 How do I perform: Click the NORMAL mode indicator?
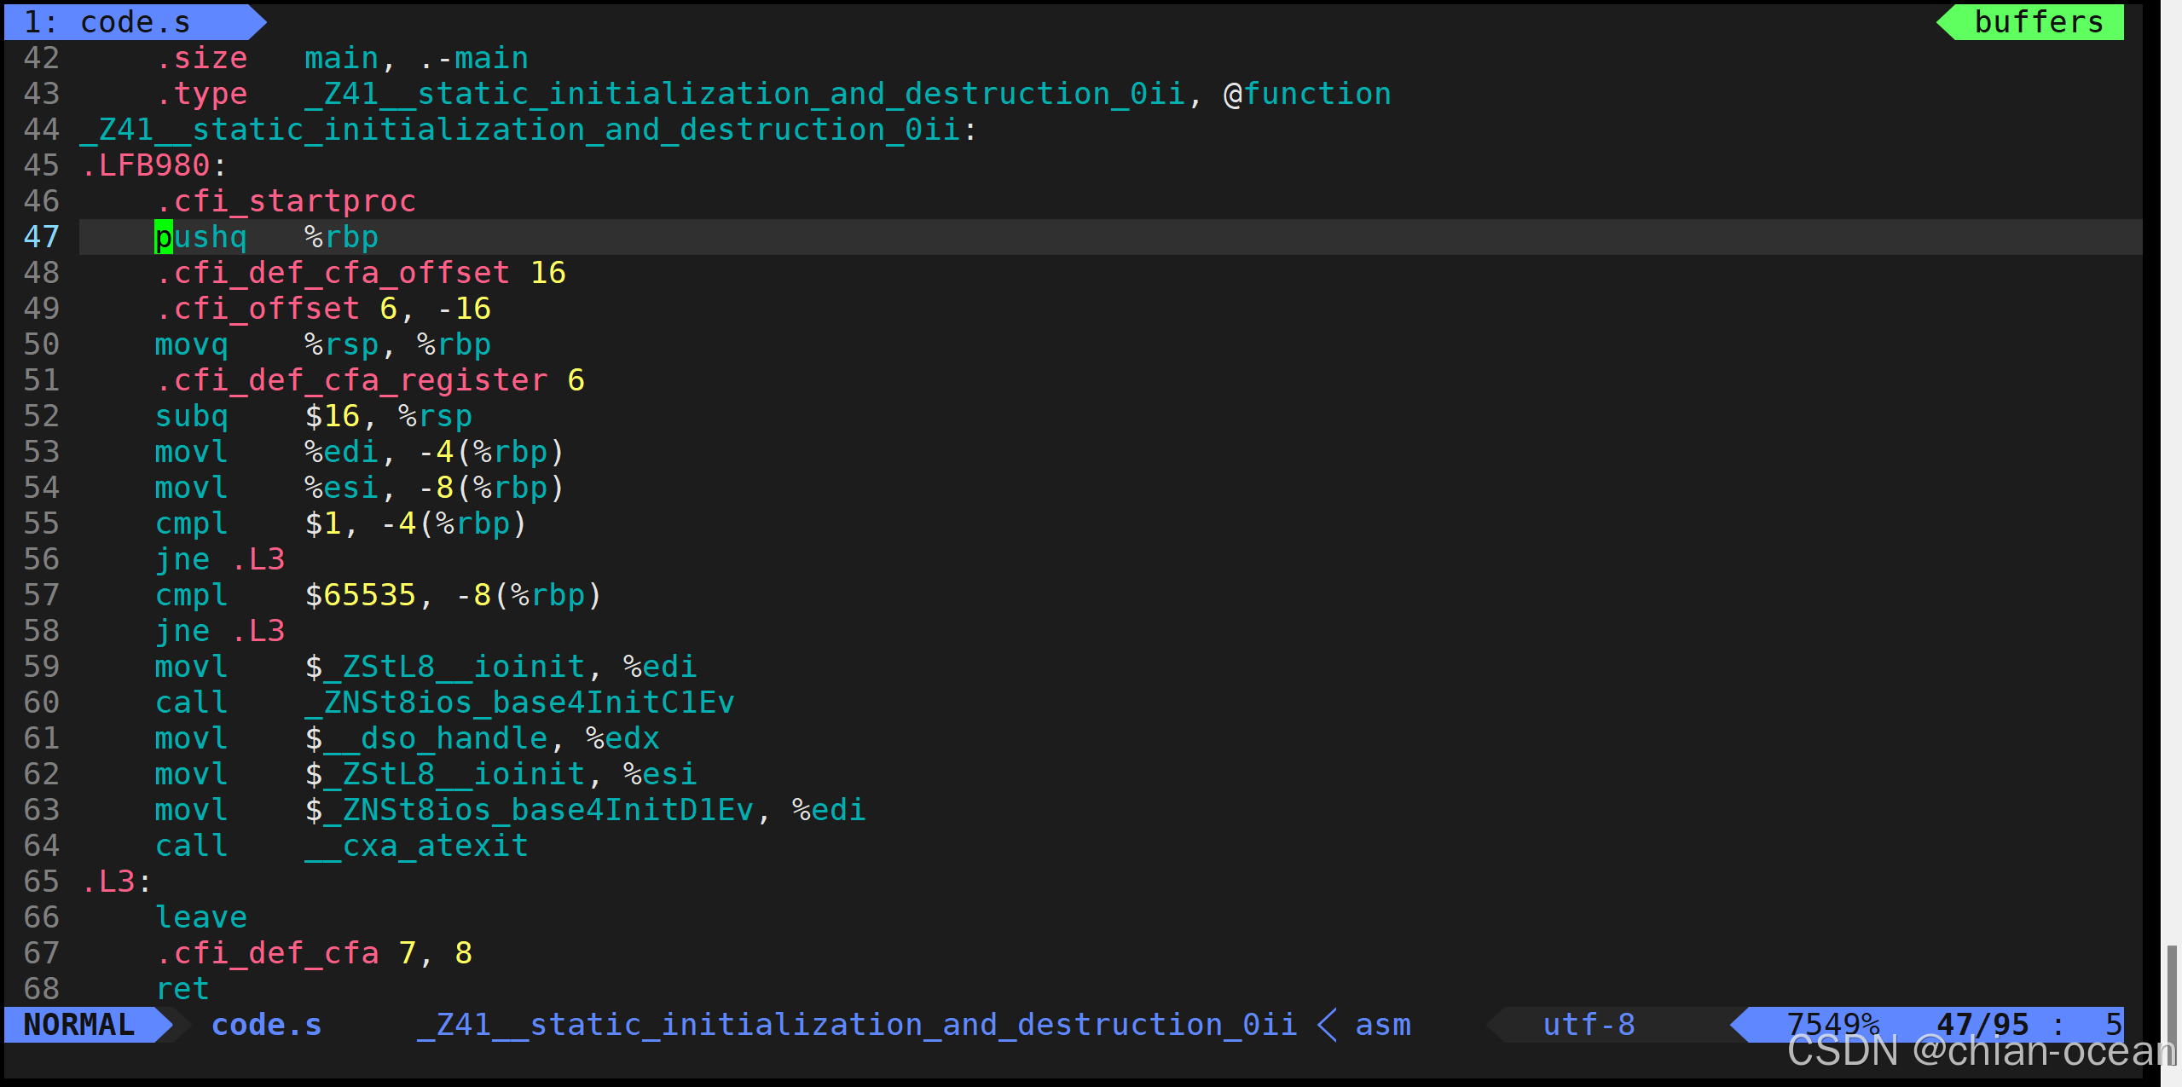(79, 1024)
